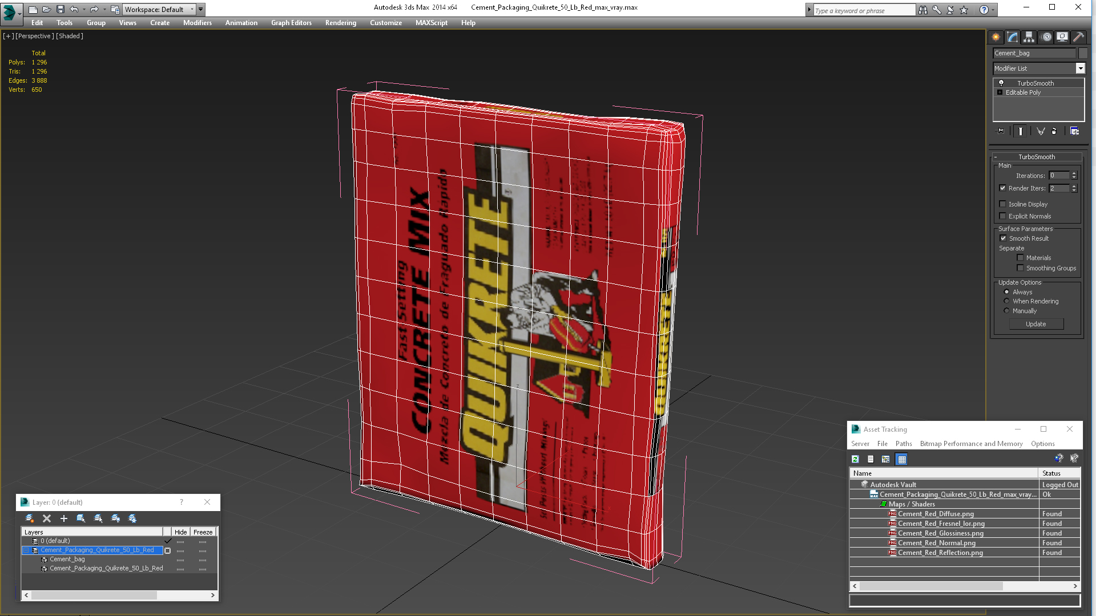Open the Modifiers menu
1096x616 pixels.
(198, 23)
